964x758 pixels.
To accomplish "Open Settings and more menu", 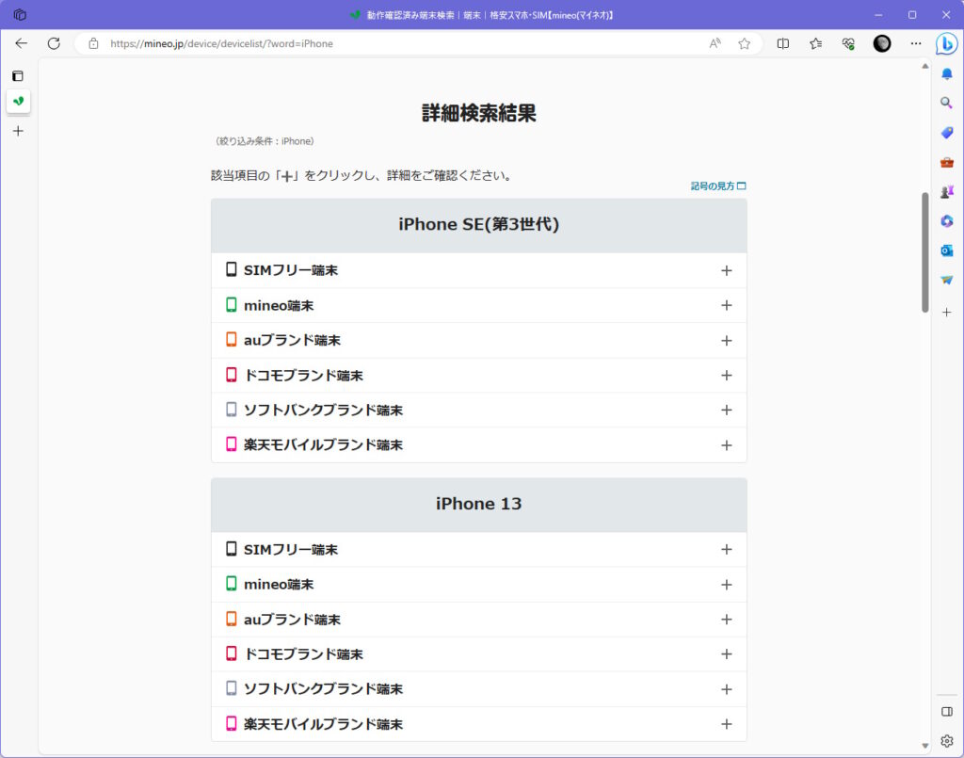I will [915, 43].
